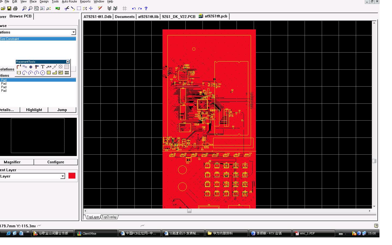
Task: Pick the place text string tool
Action: [43, 67]
